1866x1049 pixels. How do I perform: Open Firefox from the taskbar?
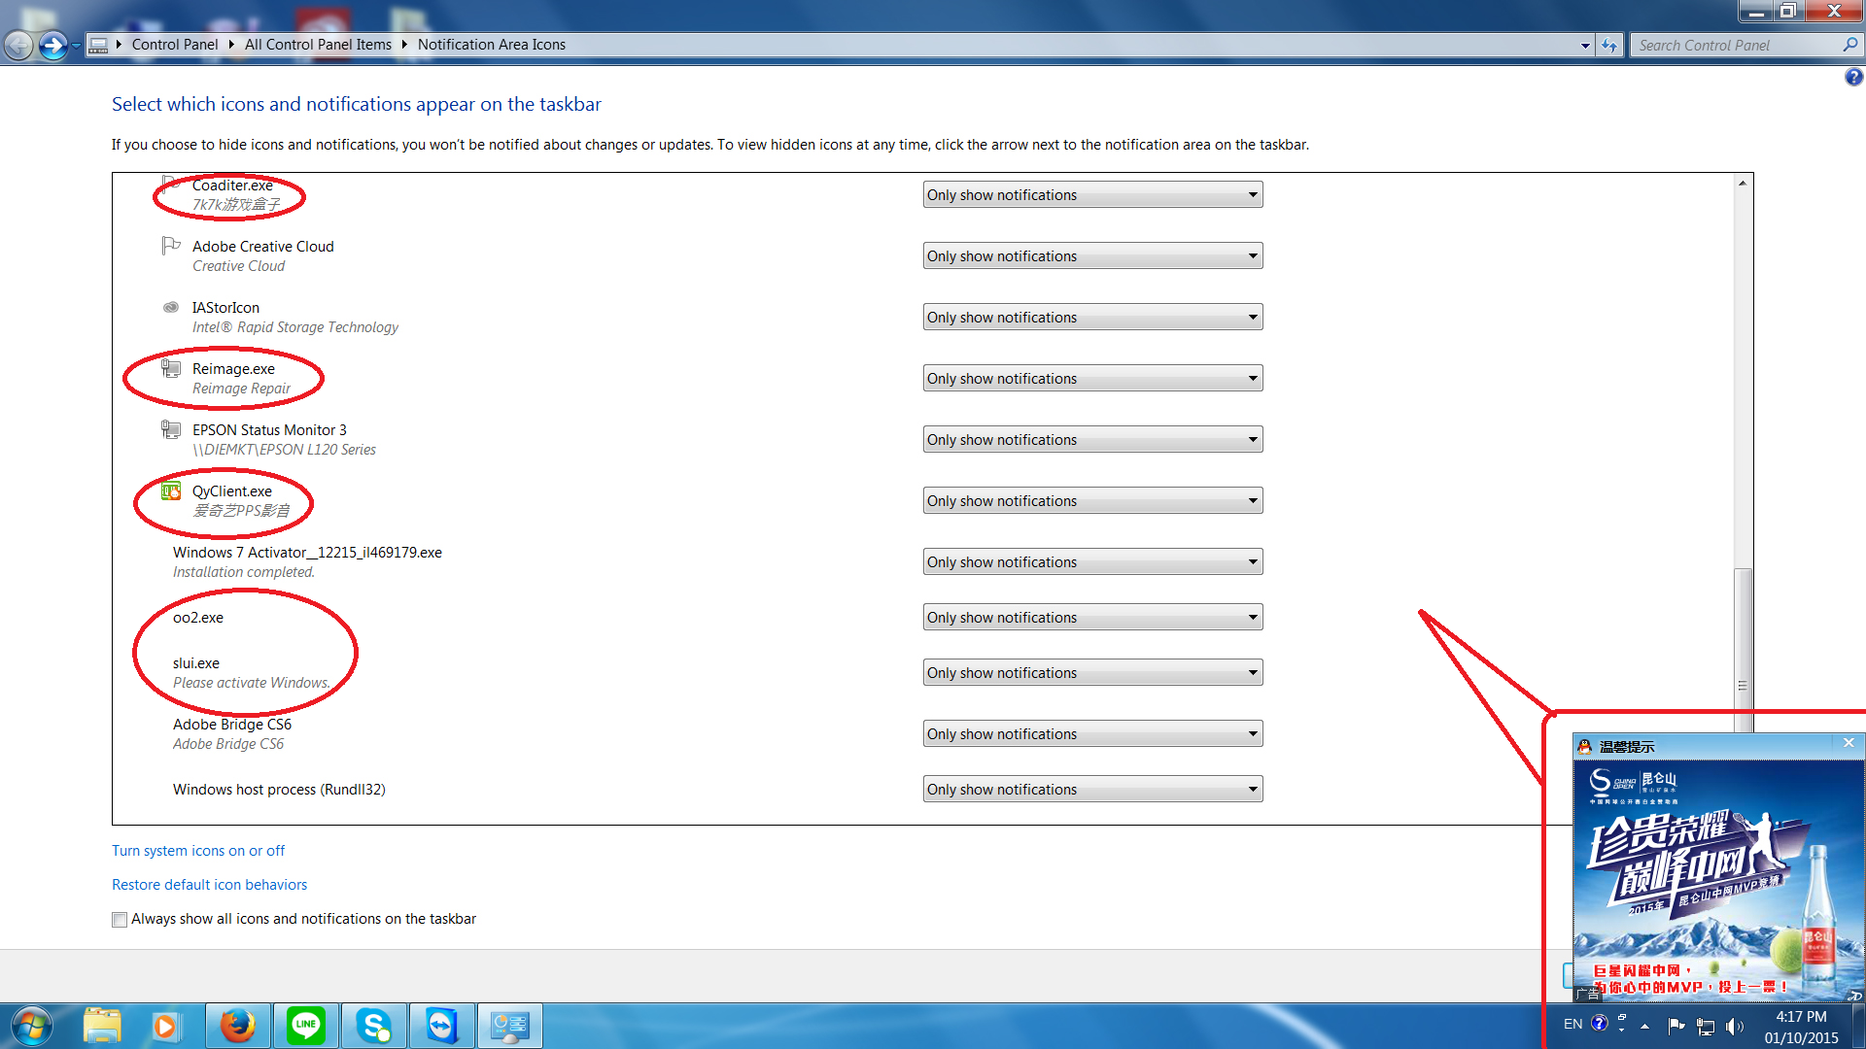click(237, 1026)
